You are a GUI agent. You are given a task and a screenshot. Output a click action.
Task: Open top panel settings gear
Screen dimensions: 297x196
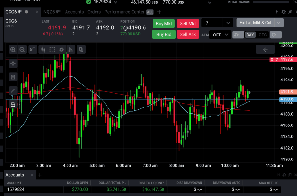(284, 12)
